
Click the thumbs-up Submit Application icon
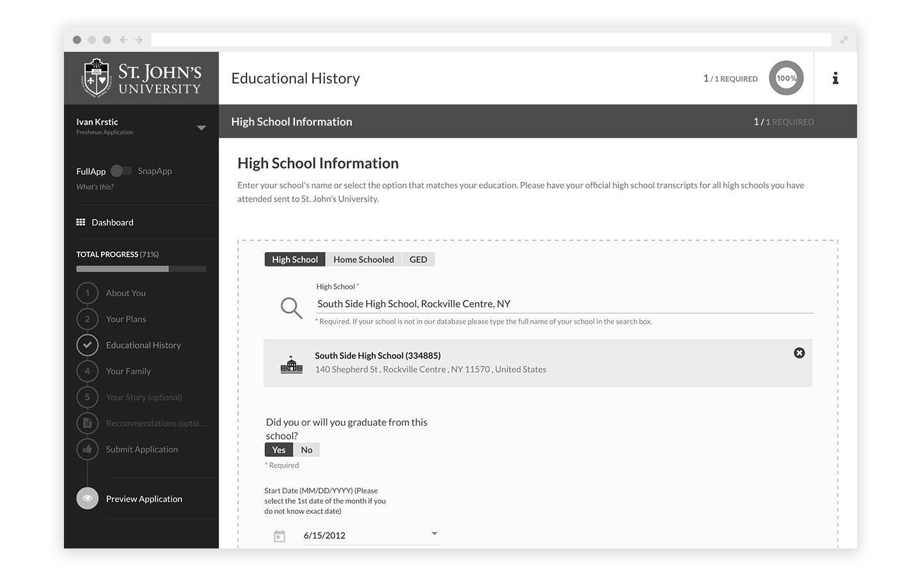point(88,449)
